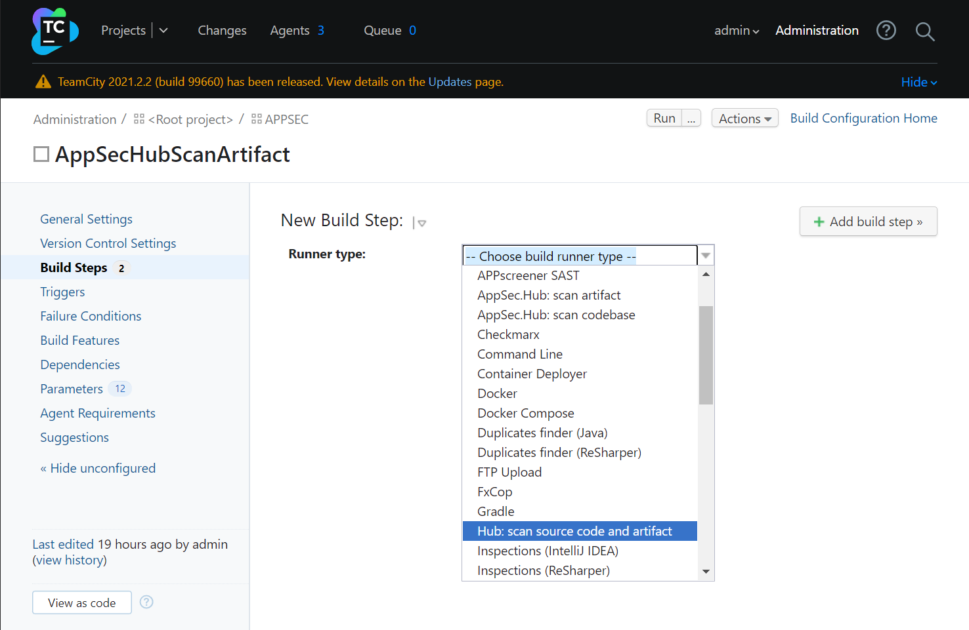
Task: Open the Actions dropdown
Action: (744, 119)
